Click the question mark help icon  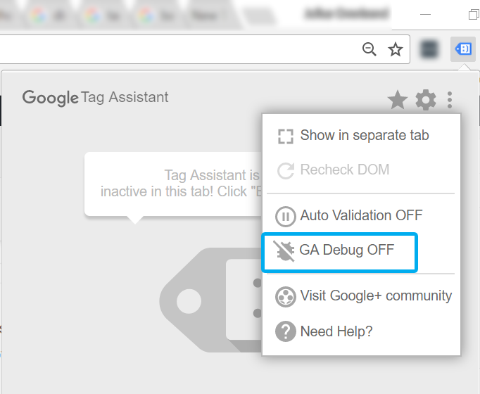pyautogui.click(x=285, y=331)
